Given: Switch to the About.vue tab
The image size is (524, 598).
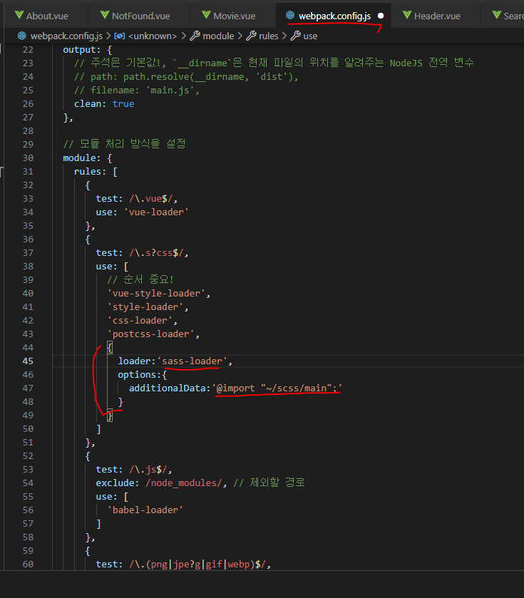Looking at the screenshot, I should click(x=46, y=16).
